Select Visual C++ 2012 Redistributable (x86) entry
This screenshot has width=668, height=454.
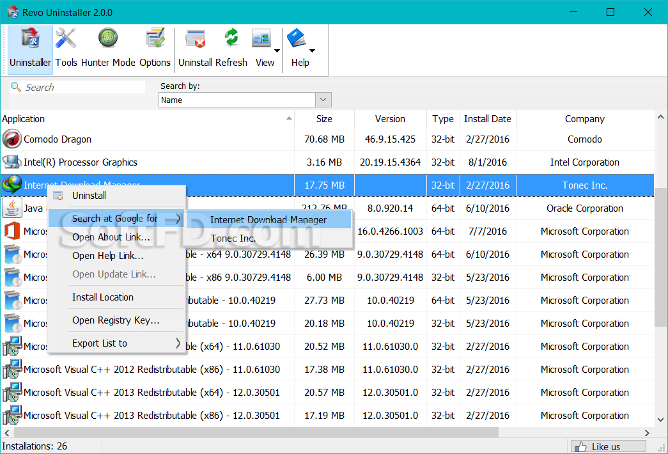pos(151,370)
